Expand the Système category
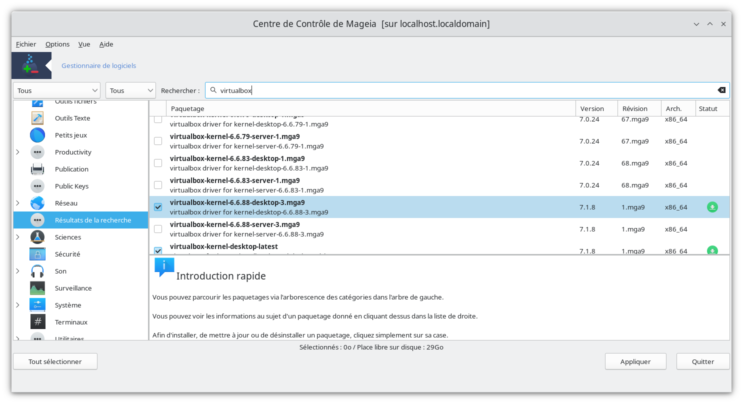743x404 pixels. (x=18, y=305)
